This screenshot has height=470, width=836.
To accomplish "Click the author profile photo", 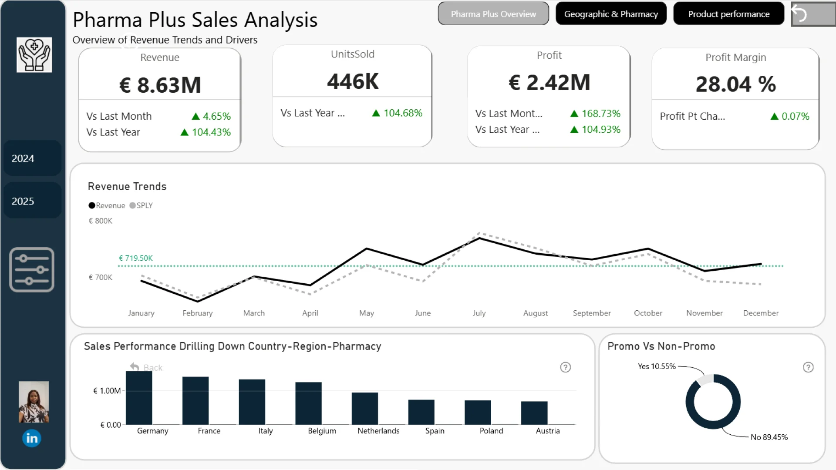I will pyautogui.click(x=34, y=402).
